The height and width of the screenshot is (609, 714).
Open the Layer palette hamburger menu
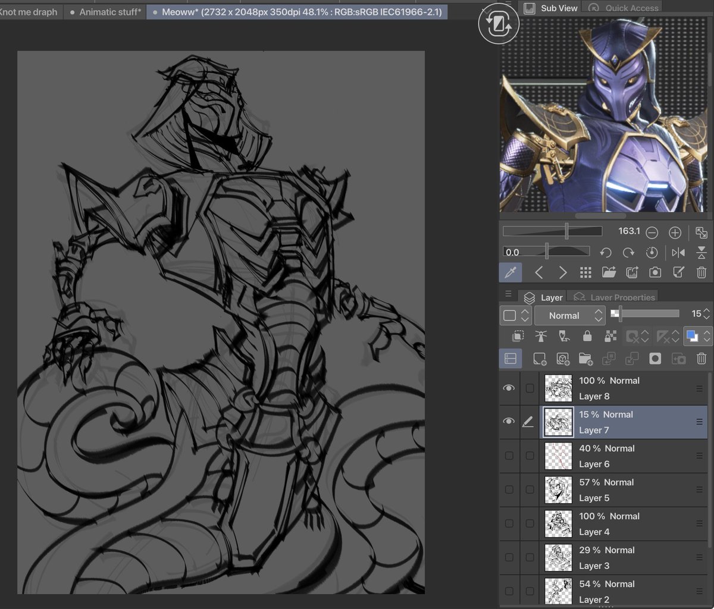point(508,294)
